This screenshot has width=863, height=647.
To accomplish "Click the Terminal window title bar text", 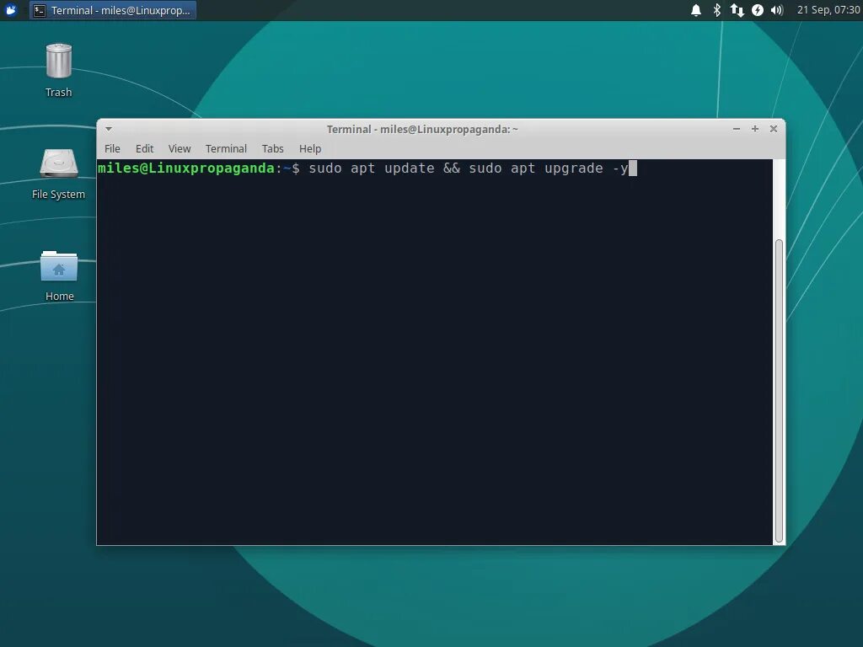I will pyautogui.click(x=422, y=129).
